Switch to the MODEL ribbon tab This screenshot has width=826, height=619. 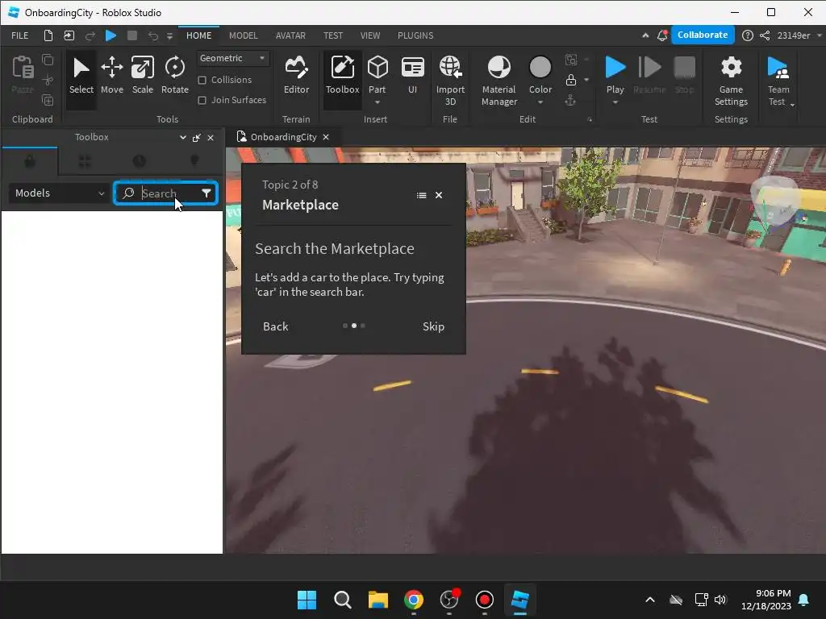[x=244, y=35]
